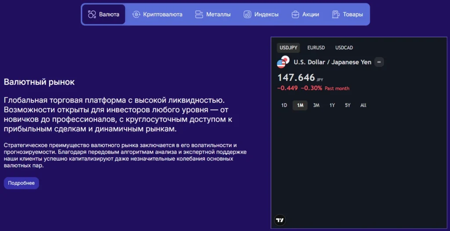Click the currency circles icon on Валюта
The height and width of the screenshot is (231, 450).
point(92,15)
